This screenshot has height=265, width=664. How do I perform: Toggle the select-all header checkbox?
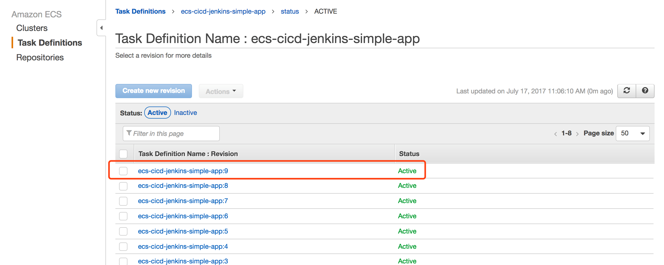pos(123,154)
